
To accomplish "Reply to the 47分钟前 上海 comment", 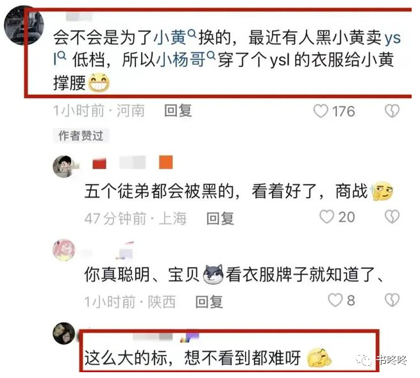I will (x=220, y=218).
